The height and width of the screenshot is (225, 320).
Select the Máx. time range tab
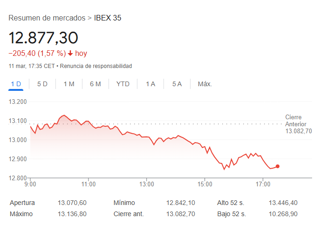coord(205,84)
